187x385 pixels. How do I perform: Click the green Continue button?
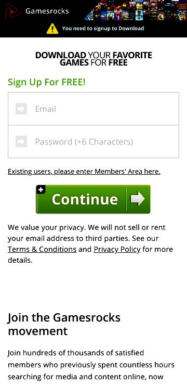93,199
